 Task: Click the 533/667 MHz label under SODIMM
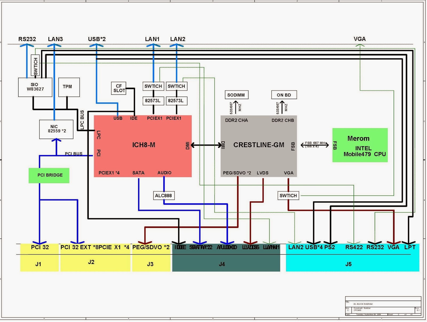235,108
